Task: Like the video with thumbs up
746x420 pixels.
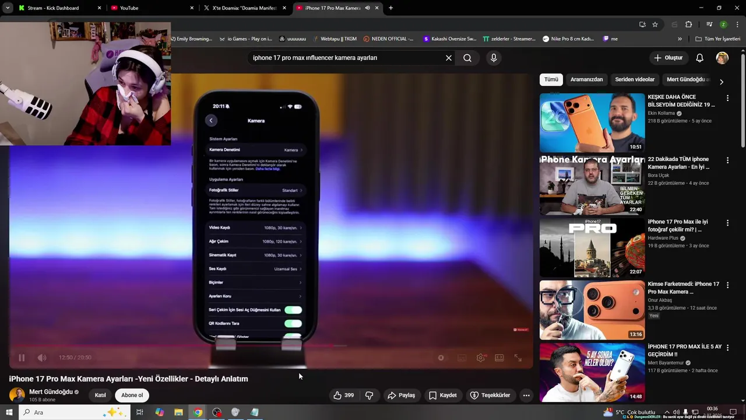Action: (343, 395)
